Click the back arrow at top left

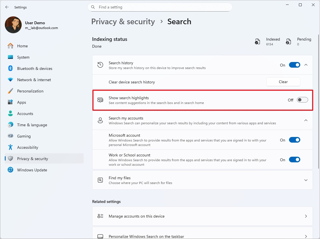(x=7, y=7)
